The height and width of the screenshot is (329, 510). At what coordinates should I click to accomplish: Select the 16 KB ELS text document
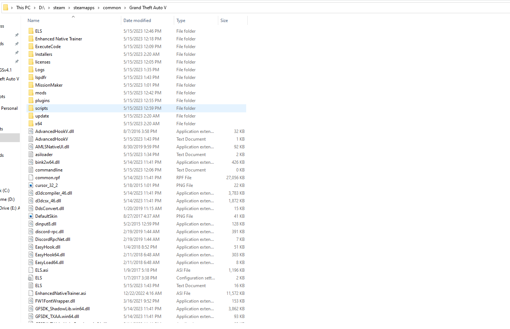click(x=136, y=286)
